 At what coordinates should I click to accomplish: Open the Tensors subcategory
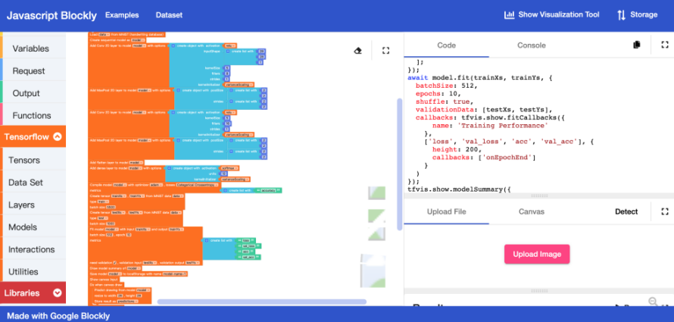(34, 160)
